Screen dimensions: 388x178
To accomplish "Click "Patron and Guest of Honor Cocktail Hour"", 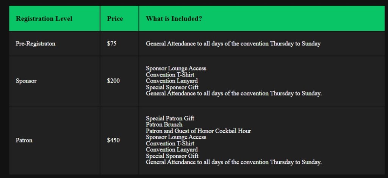I will [x=198, y=131].
